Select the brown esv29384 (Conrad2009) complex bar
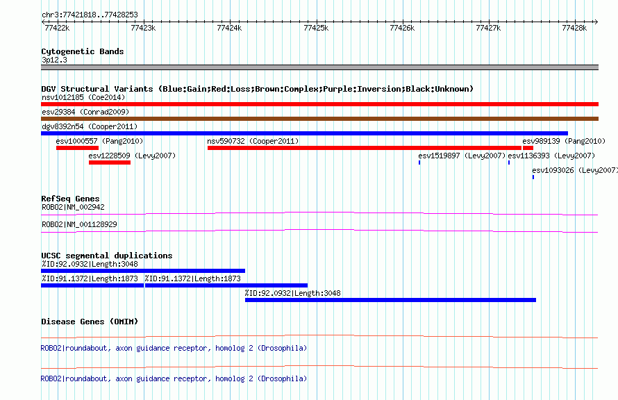The image size is (618, 400). [x=319, y=119]
